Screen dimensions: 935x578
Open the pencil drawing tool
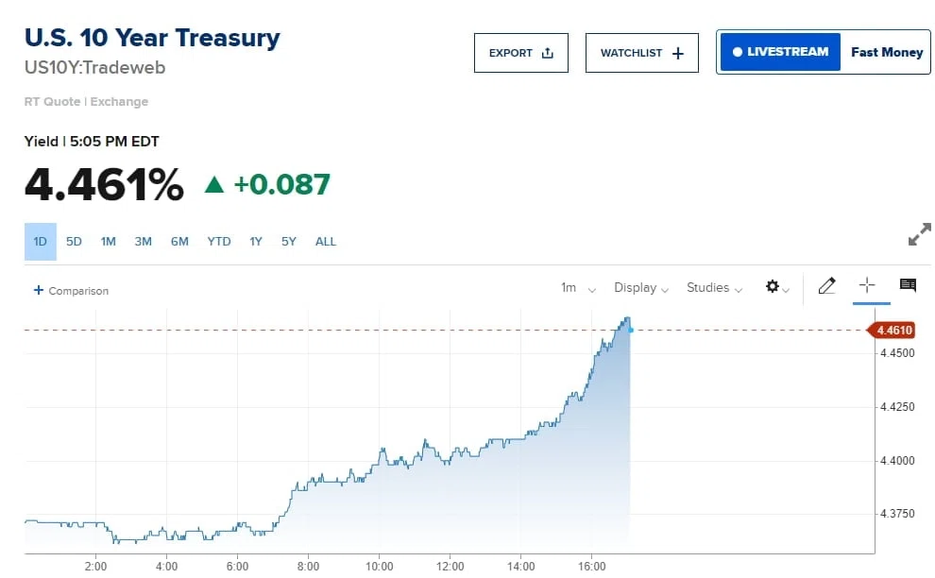[x=826, y=286]
